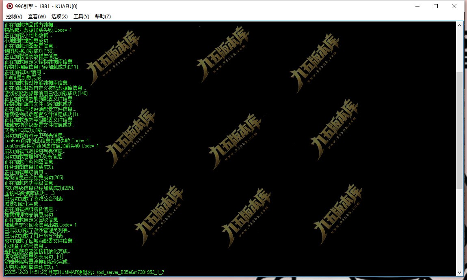Viewport: 467px width, 280px height.
Task: Click the log line '正在加载物品威力数据...'
Action: pos(30,25)
